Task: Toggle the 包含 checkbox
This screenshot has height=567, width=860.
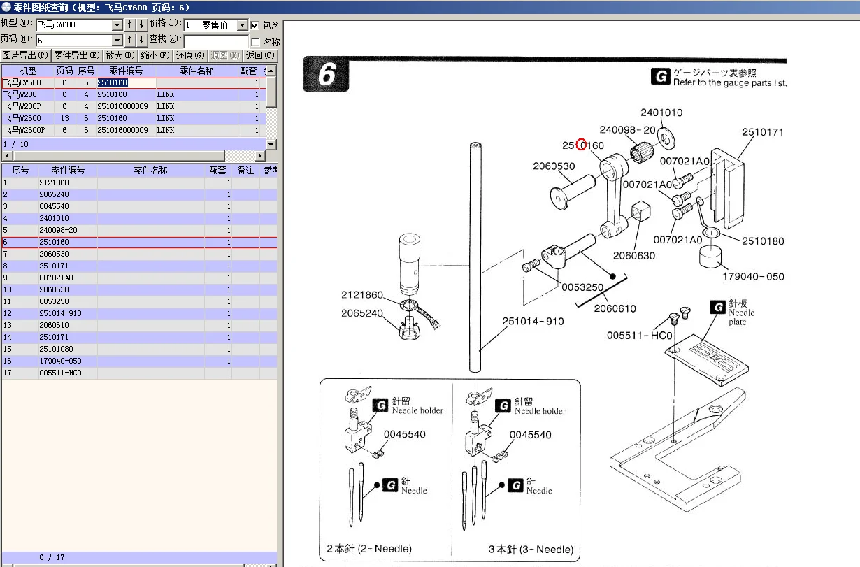Action: coord(255,25)
